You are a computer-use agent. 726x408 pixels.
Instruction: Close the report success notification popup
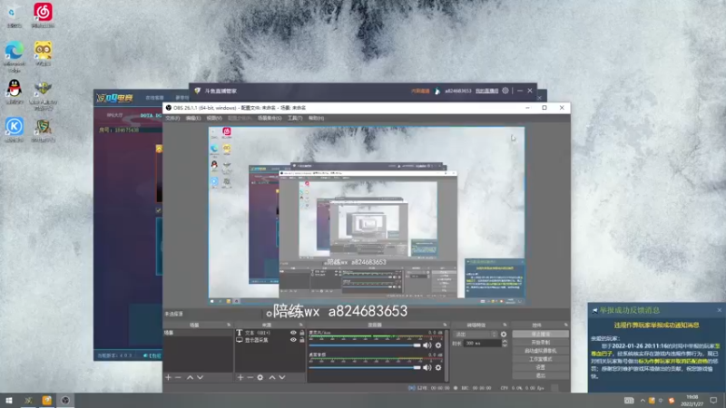(x=719, y=310)
